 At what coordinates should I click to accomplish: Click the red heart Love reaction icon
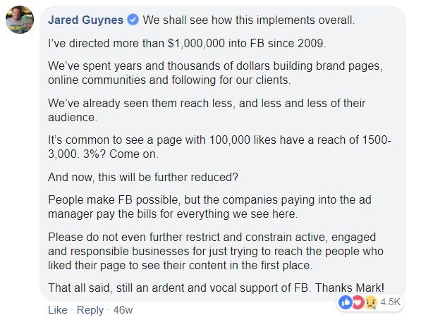[x=355, y=302]
